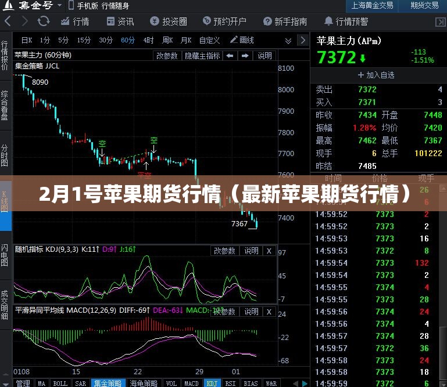
Task: Add contract via 加入自选
Action: pyautogui.click(x=376, y=75)
